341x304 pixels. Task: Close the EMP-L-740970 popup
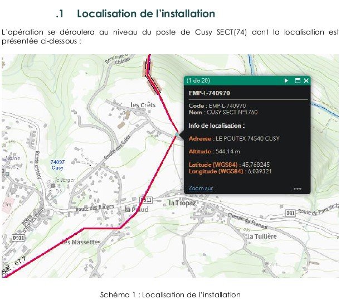306,81
